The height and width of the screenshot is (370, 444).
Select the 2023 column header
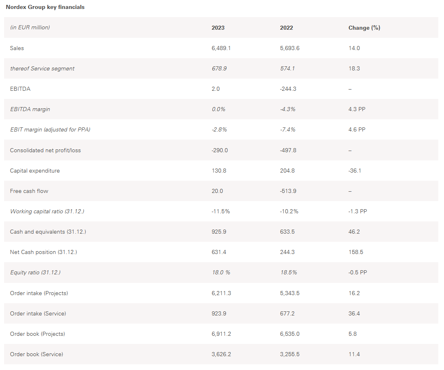pos(218,28)
